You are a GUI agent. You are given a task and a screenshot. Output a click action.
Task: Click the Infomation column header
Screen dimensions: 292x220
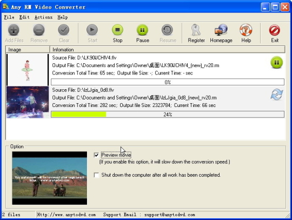[168, 50]
